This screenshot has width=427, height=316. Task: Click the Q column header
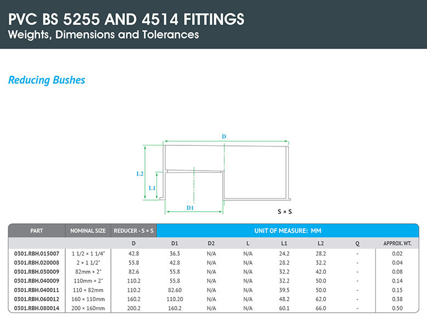tap(357, 244)
